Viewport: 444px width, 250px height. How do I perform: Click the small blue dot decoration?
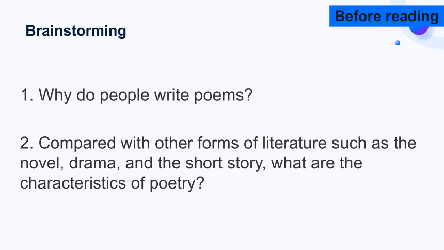(x=398, y=43)
